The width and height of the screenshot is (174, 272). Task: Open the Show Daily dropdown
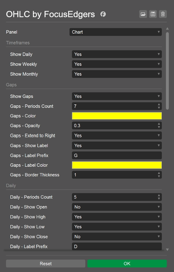117,54
